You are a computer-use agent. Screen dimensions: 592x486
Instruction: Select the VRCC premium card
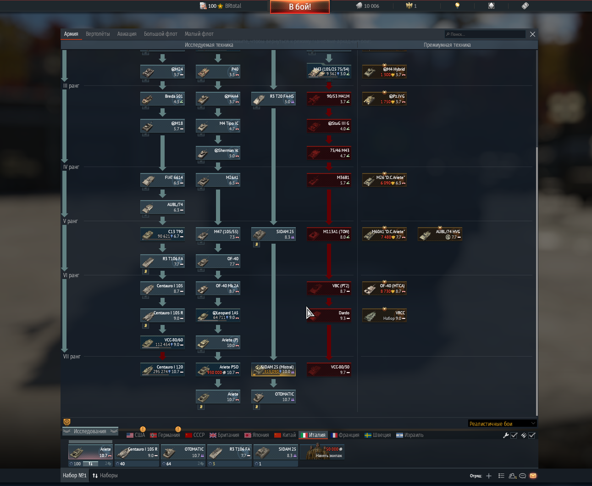[384, 315]
